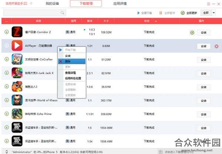
Task: Choose 删除 in the context menu
Action: [x=72, y=61]
